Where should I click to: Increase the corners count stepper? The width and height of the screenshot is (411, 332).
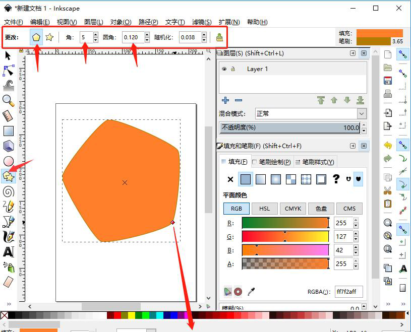(x=96, y=35)
